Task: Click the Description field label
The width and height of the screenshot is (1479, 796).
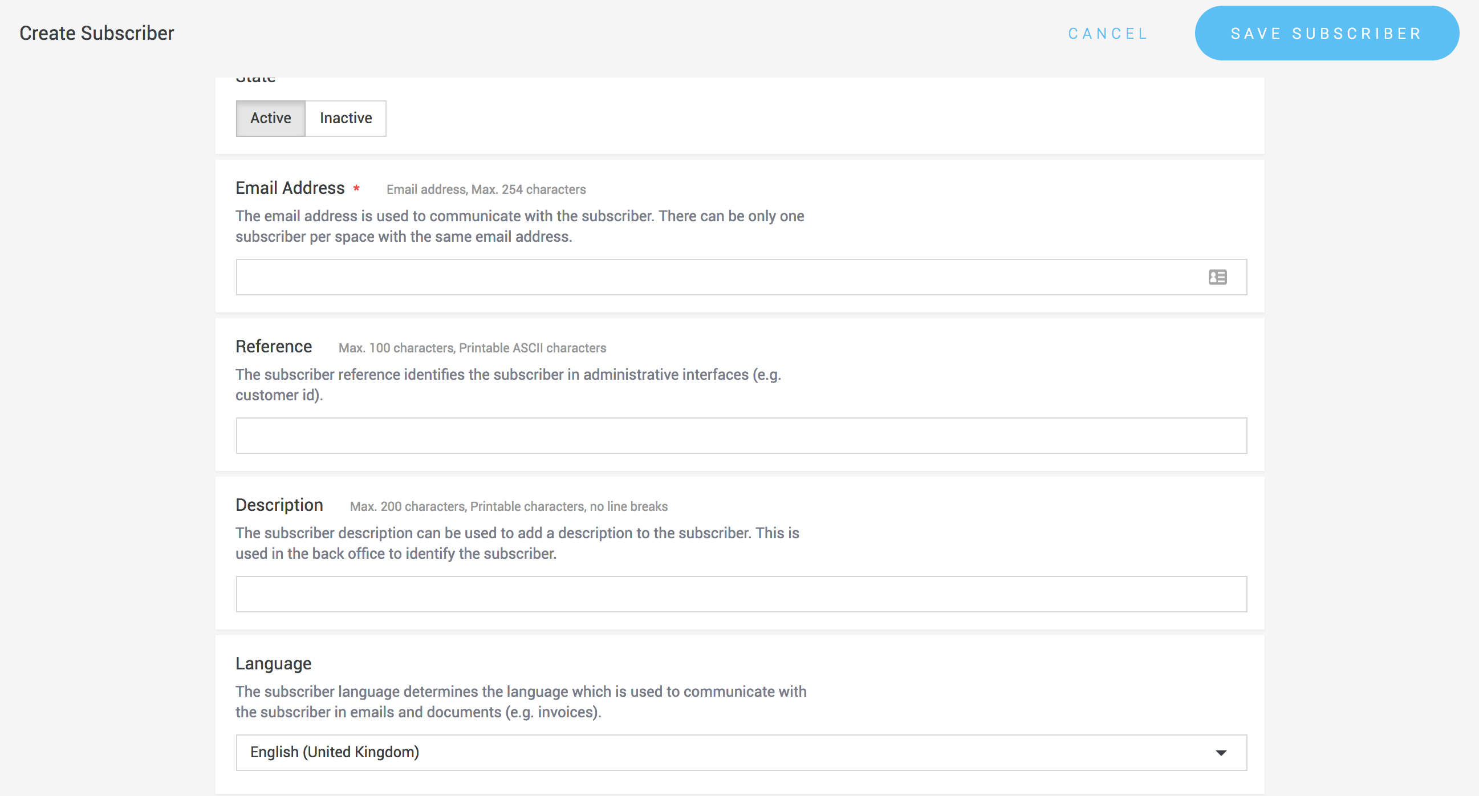Action: pyautogui.click(x=279, y=505)
